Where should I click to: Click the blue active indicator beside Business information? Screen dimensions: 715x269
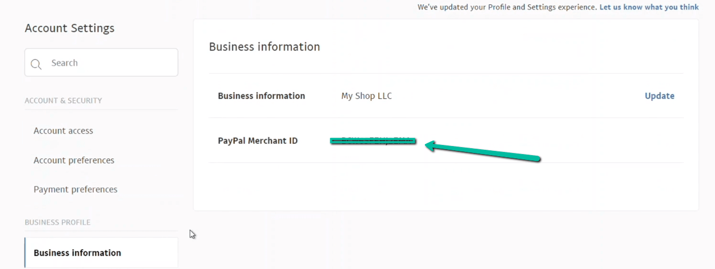25,252
